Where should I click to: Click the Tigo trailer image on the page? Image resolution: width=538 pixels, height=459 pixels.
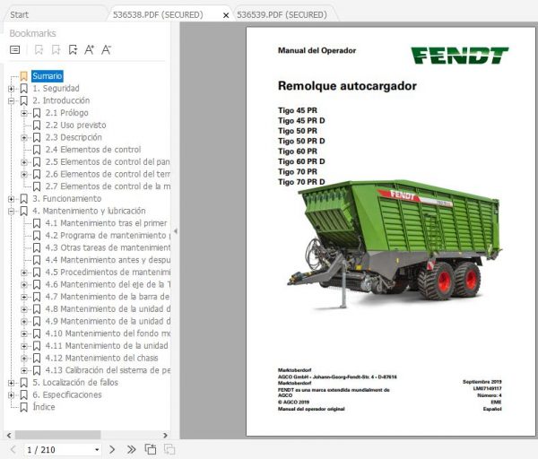pos(394,244)
